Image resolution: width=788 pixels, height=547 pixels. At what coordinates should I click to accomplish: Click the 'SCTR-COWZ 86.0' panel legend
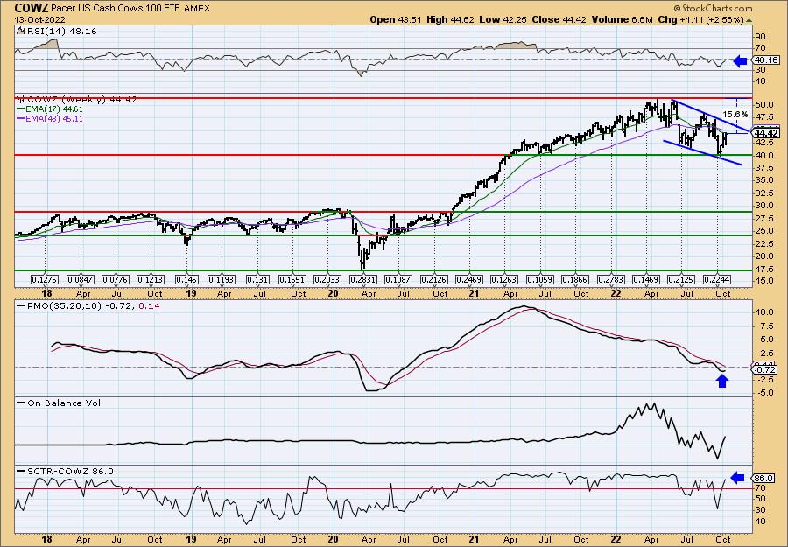pyautogui.click(x=66, y=471)
